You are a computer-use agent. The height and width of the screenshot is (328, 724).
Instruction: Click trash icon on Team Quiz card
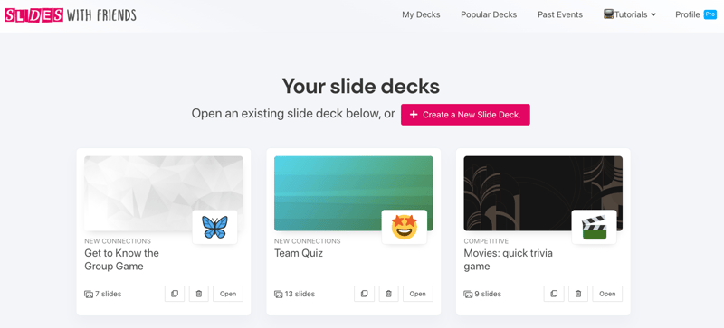coord(389,294)
